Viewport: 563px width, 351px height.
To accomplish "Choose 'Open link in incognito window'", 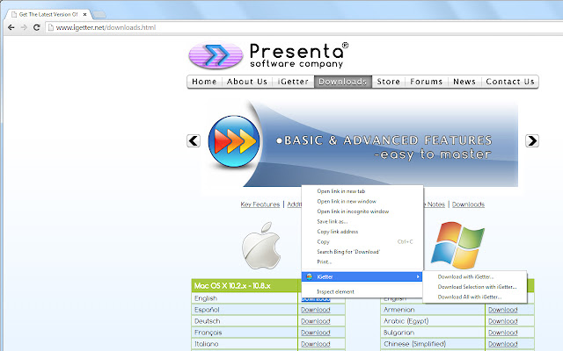I will tap(362, 211).
